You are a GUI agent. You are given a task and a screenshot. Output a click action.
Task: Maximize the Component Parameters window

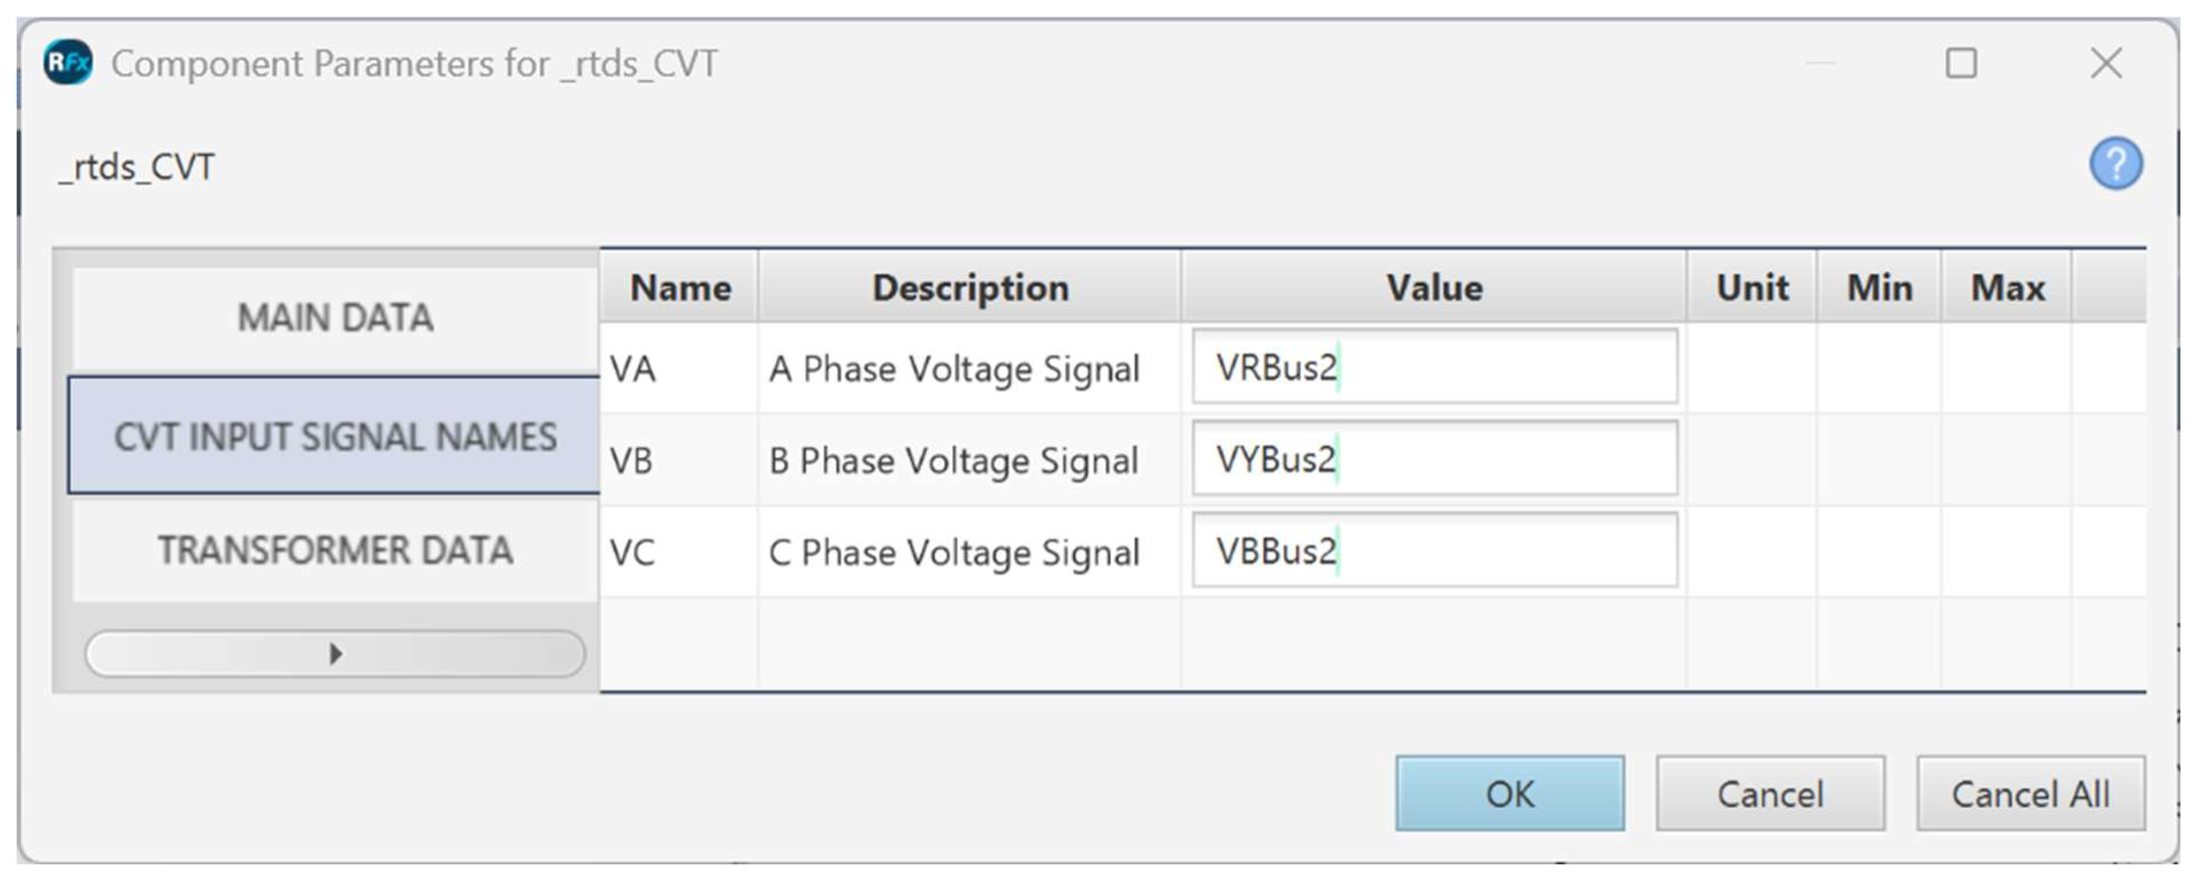1961,63
